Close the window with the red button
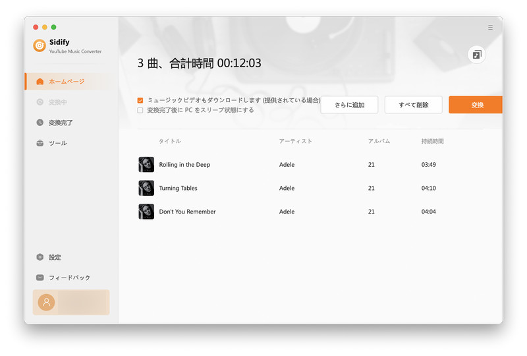This screenshot has width=527, height=356. (x=36, y=27)
